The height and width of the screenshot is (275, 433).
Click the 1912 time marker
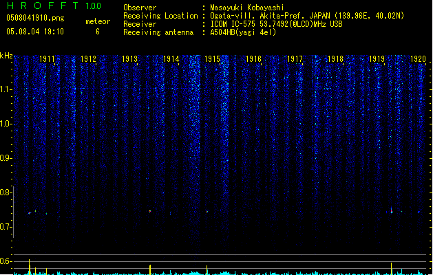tap(88, 58)
